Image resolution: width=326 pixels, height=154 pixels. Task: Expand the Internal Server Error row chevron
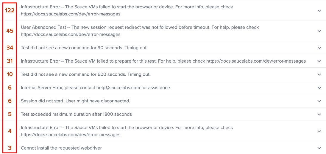click(319, 88)
